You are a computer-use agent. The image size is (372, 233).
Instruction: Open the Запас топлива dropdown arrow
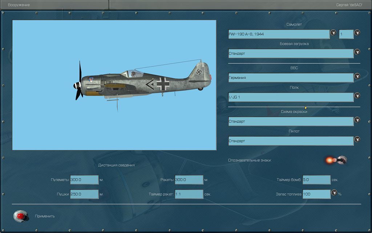tap(334, 193)
